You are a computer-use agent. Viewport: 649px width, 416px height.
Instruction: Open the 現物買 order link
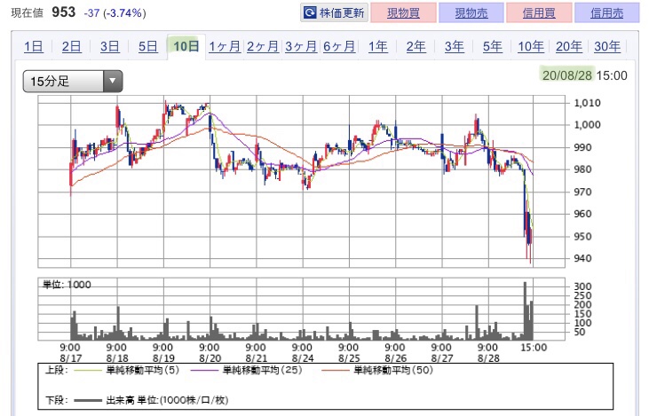404,12
